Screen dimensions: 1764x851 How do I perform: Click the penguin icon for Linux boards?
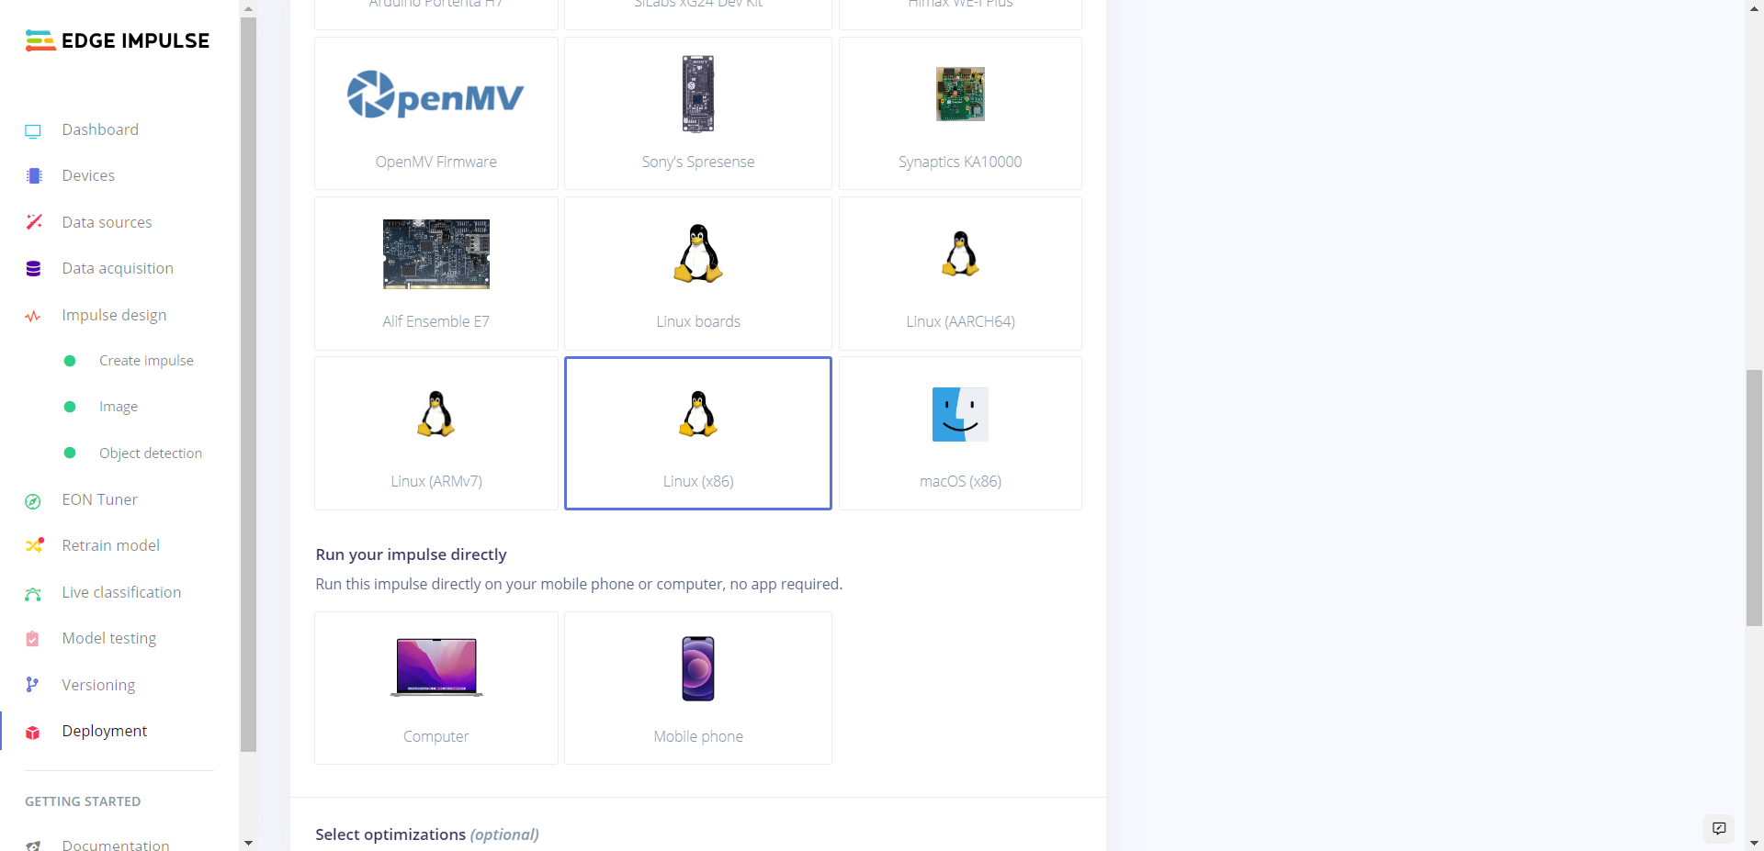point(698,253)
